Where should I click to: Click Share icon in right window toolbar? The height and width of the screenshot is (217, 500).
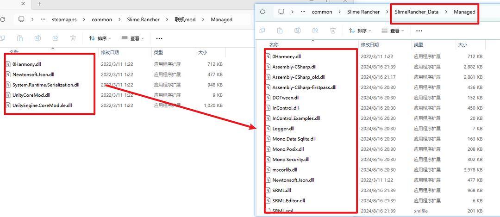[315, 31]
